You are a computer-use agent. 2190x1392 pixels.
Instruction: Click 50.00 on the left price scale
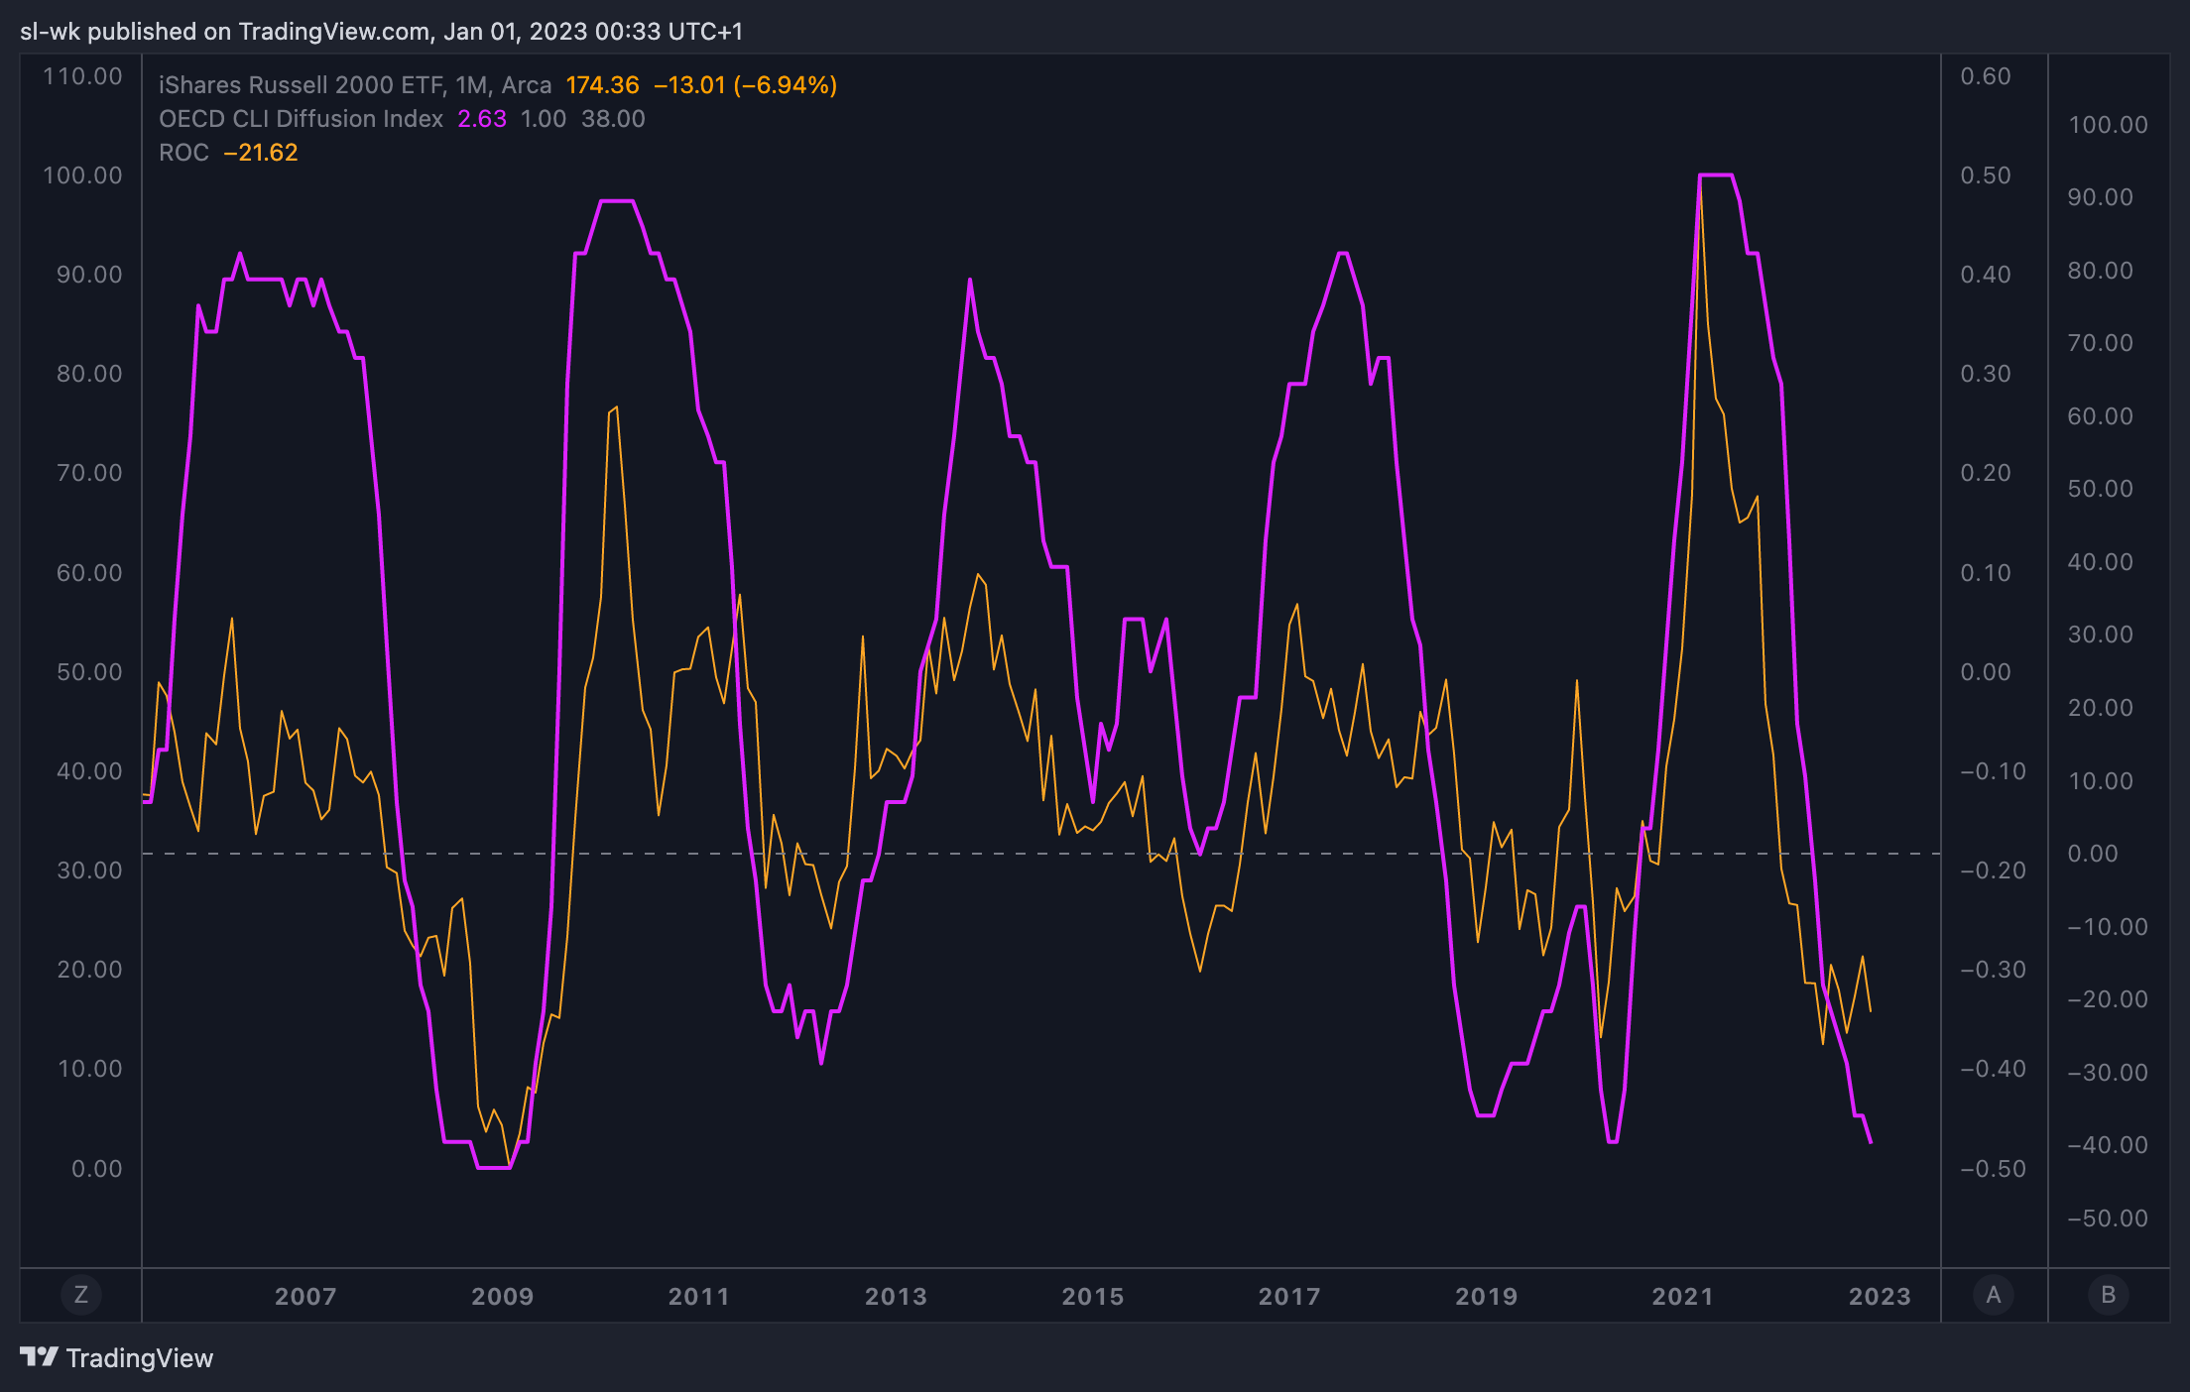tap(89, 671)
